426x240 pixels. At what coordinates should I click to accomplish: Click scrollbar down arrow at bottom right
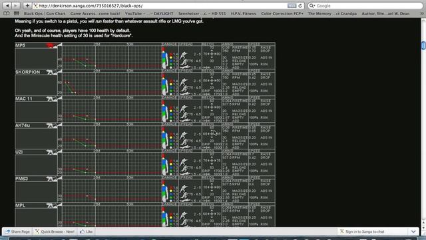pyautogui.click(x=423, y=227)
